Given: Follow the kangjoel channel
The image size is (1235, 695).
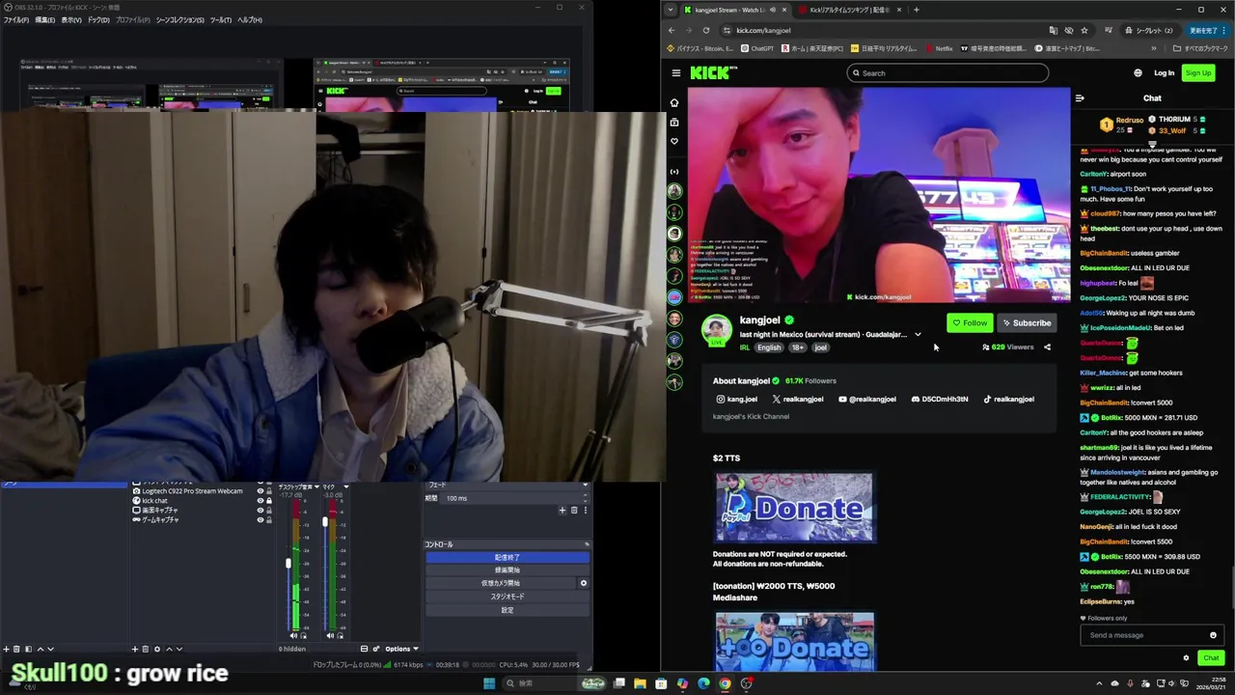Looking at the screenshot, I should [970, 323].
